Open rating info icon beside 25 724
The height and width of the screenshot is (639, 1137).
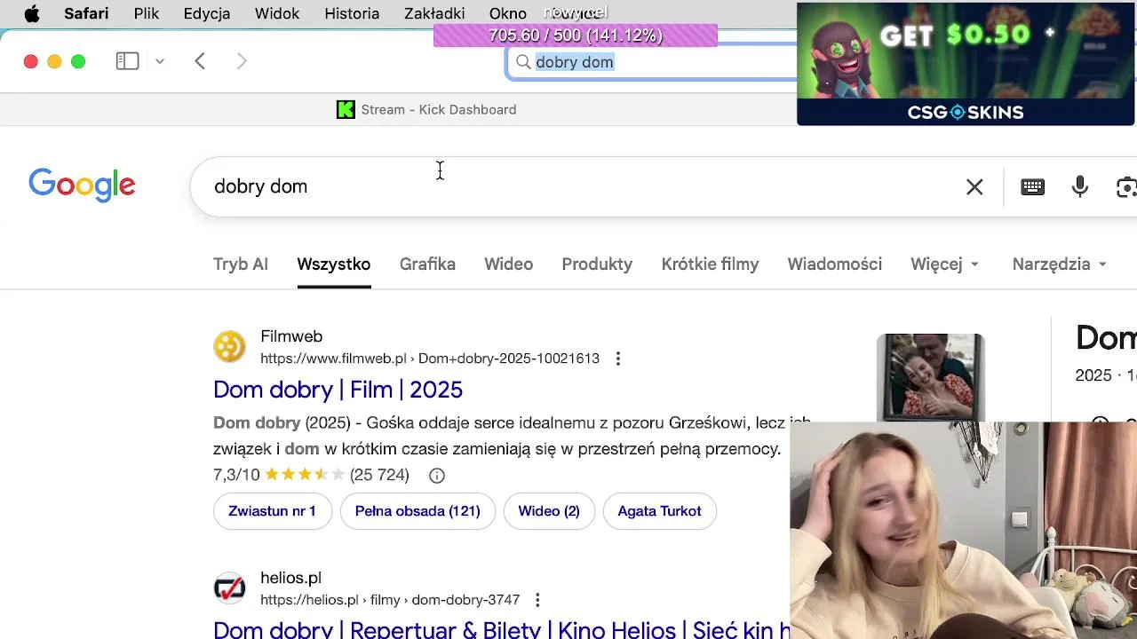tap(437, 476)
